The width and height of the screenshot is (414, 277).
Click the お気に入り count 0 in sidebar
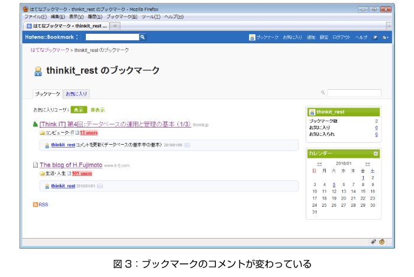(376, 128)
